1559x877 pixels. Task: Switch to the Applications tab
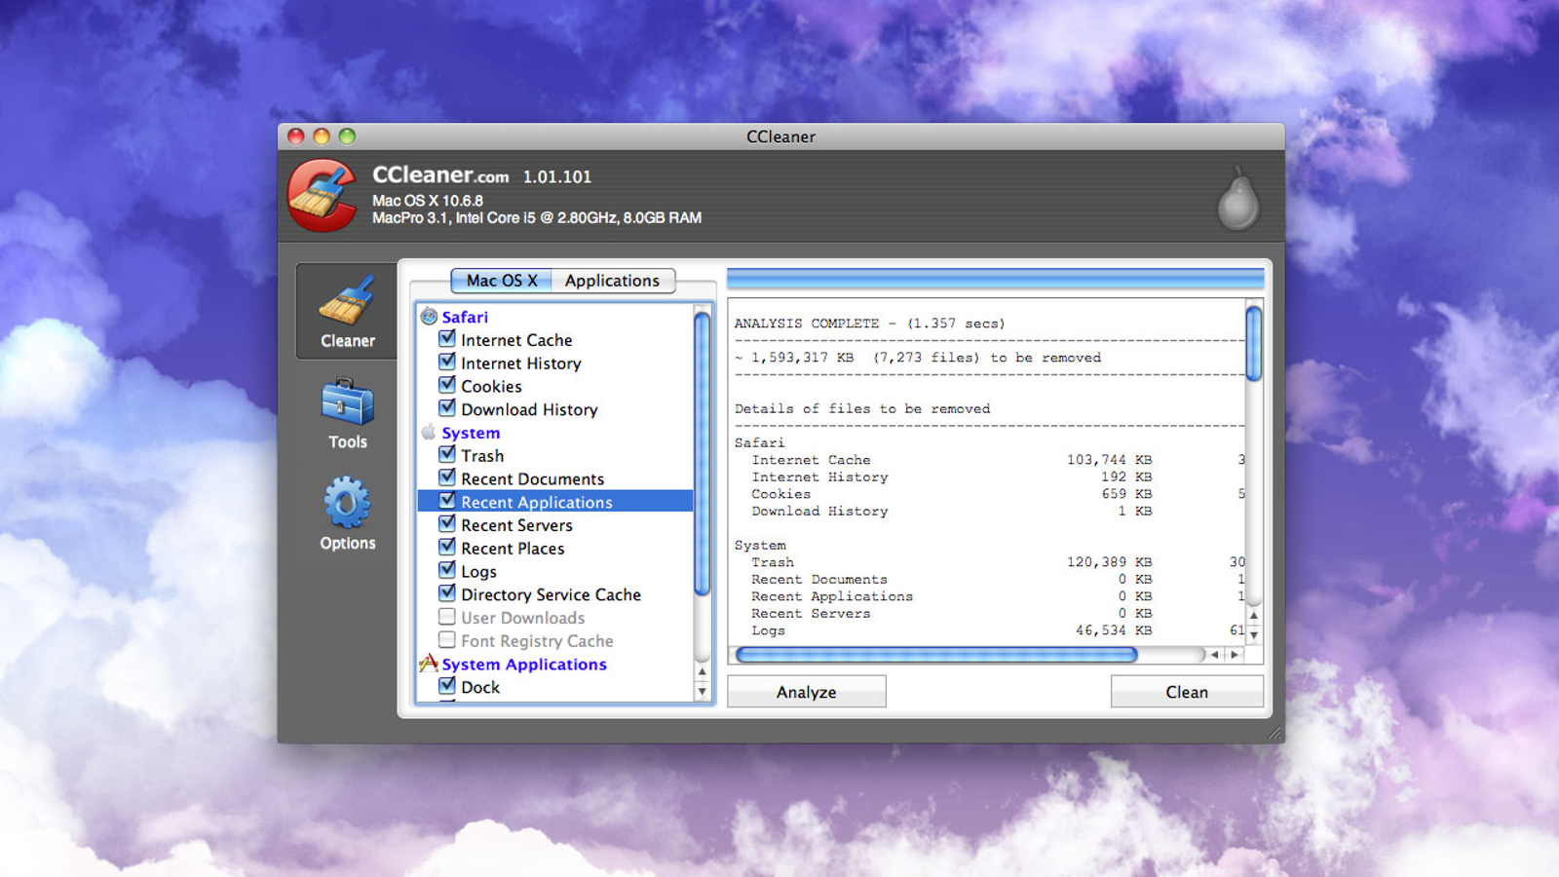[613, 281]
